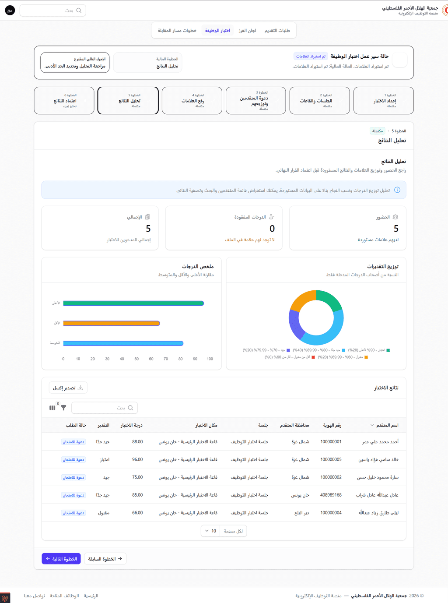Screen dimensions: 448x603
Task: Toggle the جيد جدًا legend series
Action: 319,350
